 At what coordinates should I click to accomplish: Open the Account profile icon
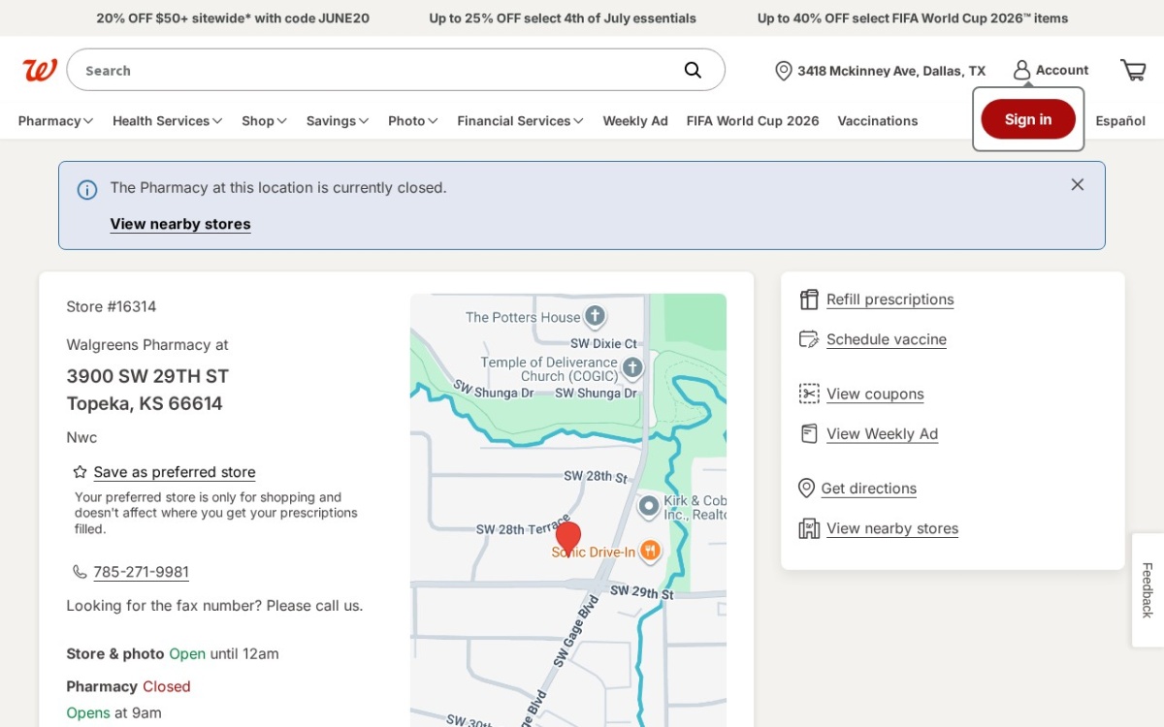(x=1021, y=70)
